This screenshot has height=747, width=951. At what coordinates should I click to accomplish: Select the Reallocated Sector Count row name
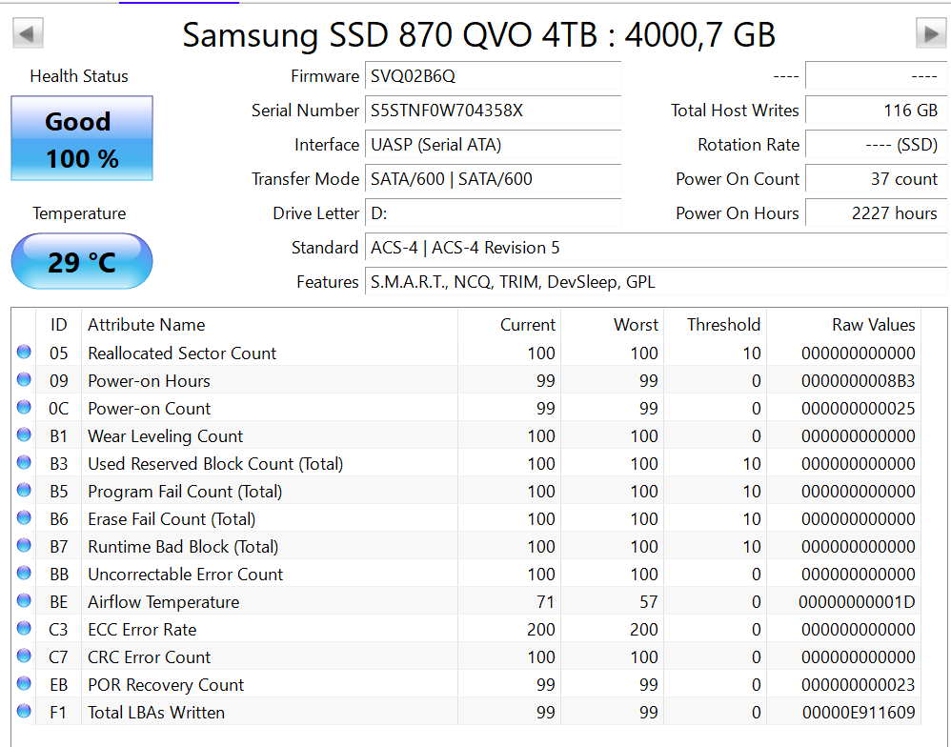(x=182, y=353)
